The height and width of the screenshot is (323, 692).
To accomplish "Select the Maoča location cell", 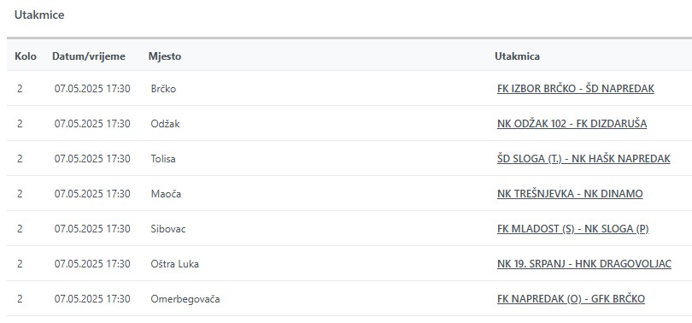I will (x=166, y=194).
